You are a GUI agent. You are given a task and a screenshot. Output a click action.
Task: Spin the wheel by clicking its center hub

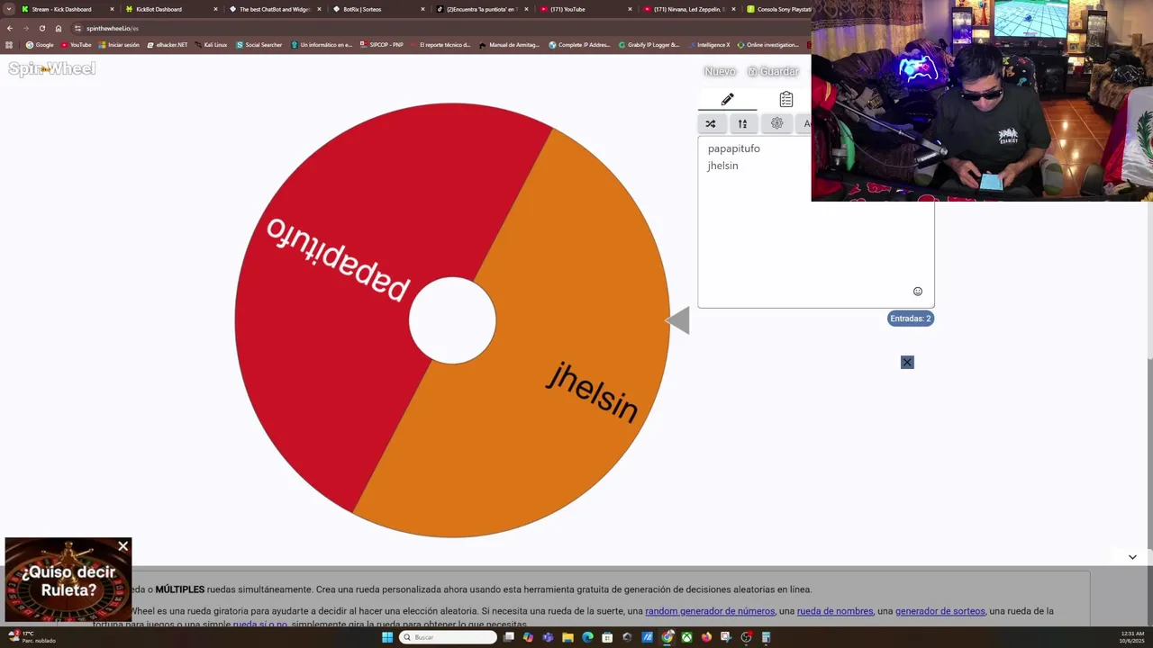pyautogui.click(x=452, y=320)
